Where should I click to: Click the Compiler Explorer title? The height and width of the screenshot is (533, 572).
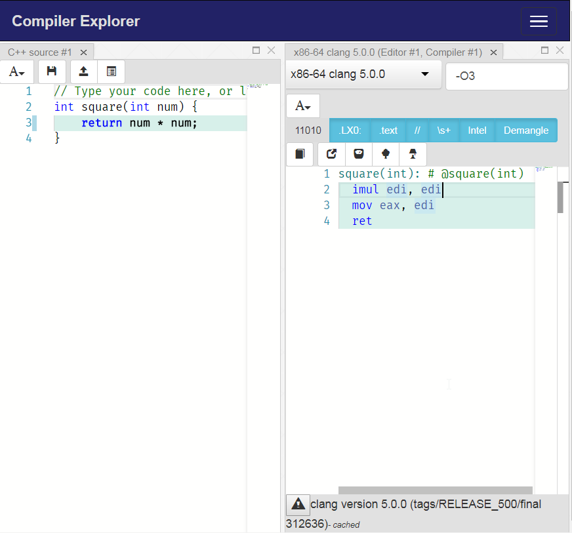[x=76, y=21]
